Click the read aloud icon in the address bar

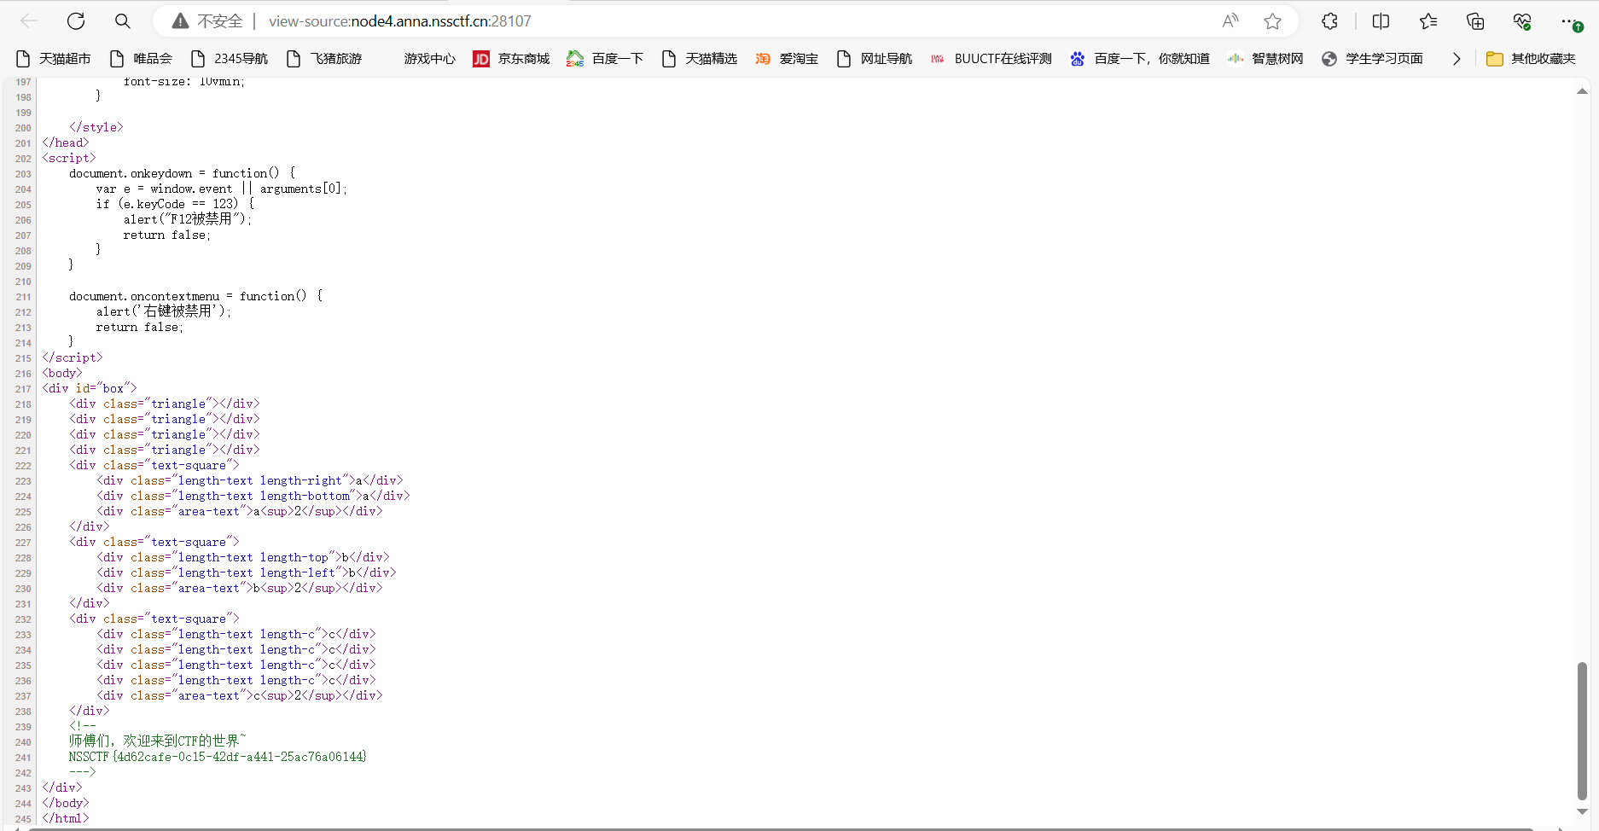(1230, 21)
